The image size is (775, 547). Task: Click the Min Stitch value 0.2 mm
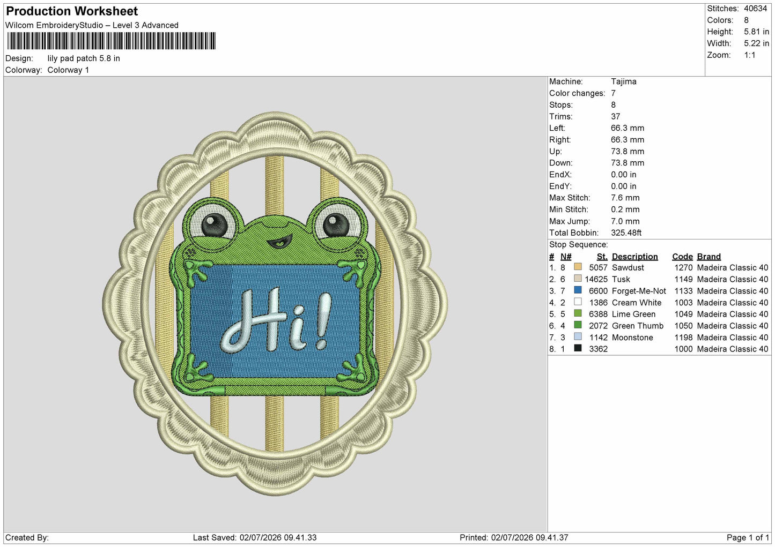pos(625,209)
